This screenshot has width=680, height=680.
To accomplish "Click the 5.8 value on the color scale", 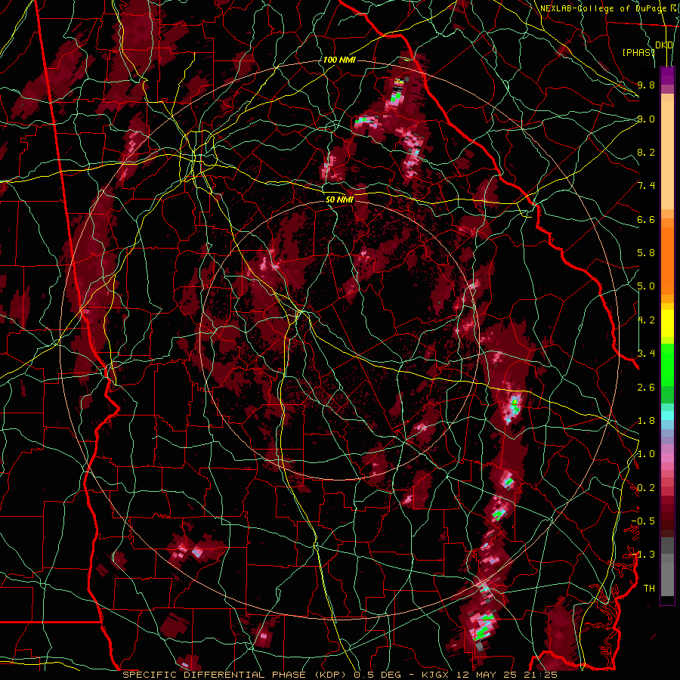I will pos(646,253).
